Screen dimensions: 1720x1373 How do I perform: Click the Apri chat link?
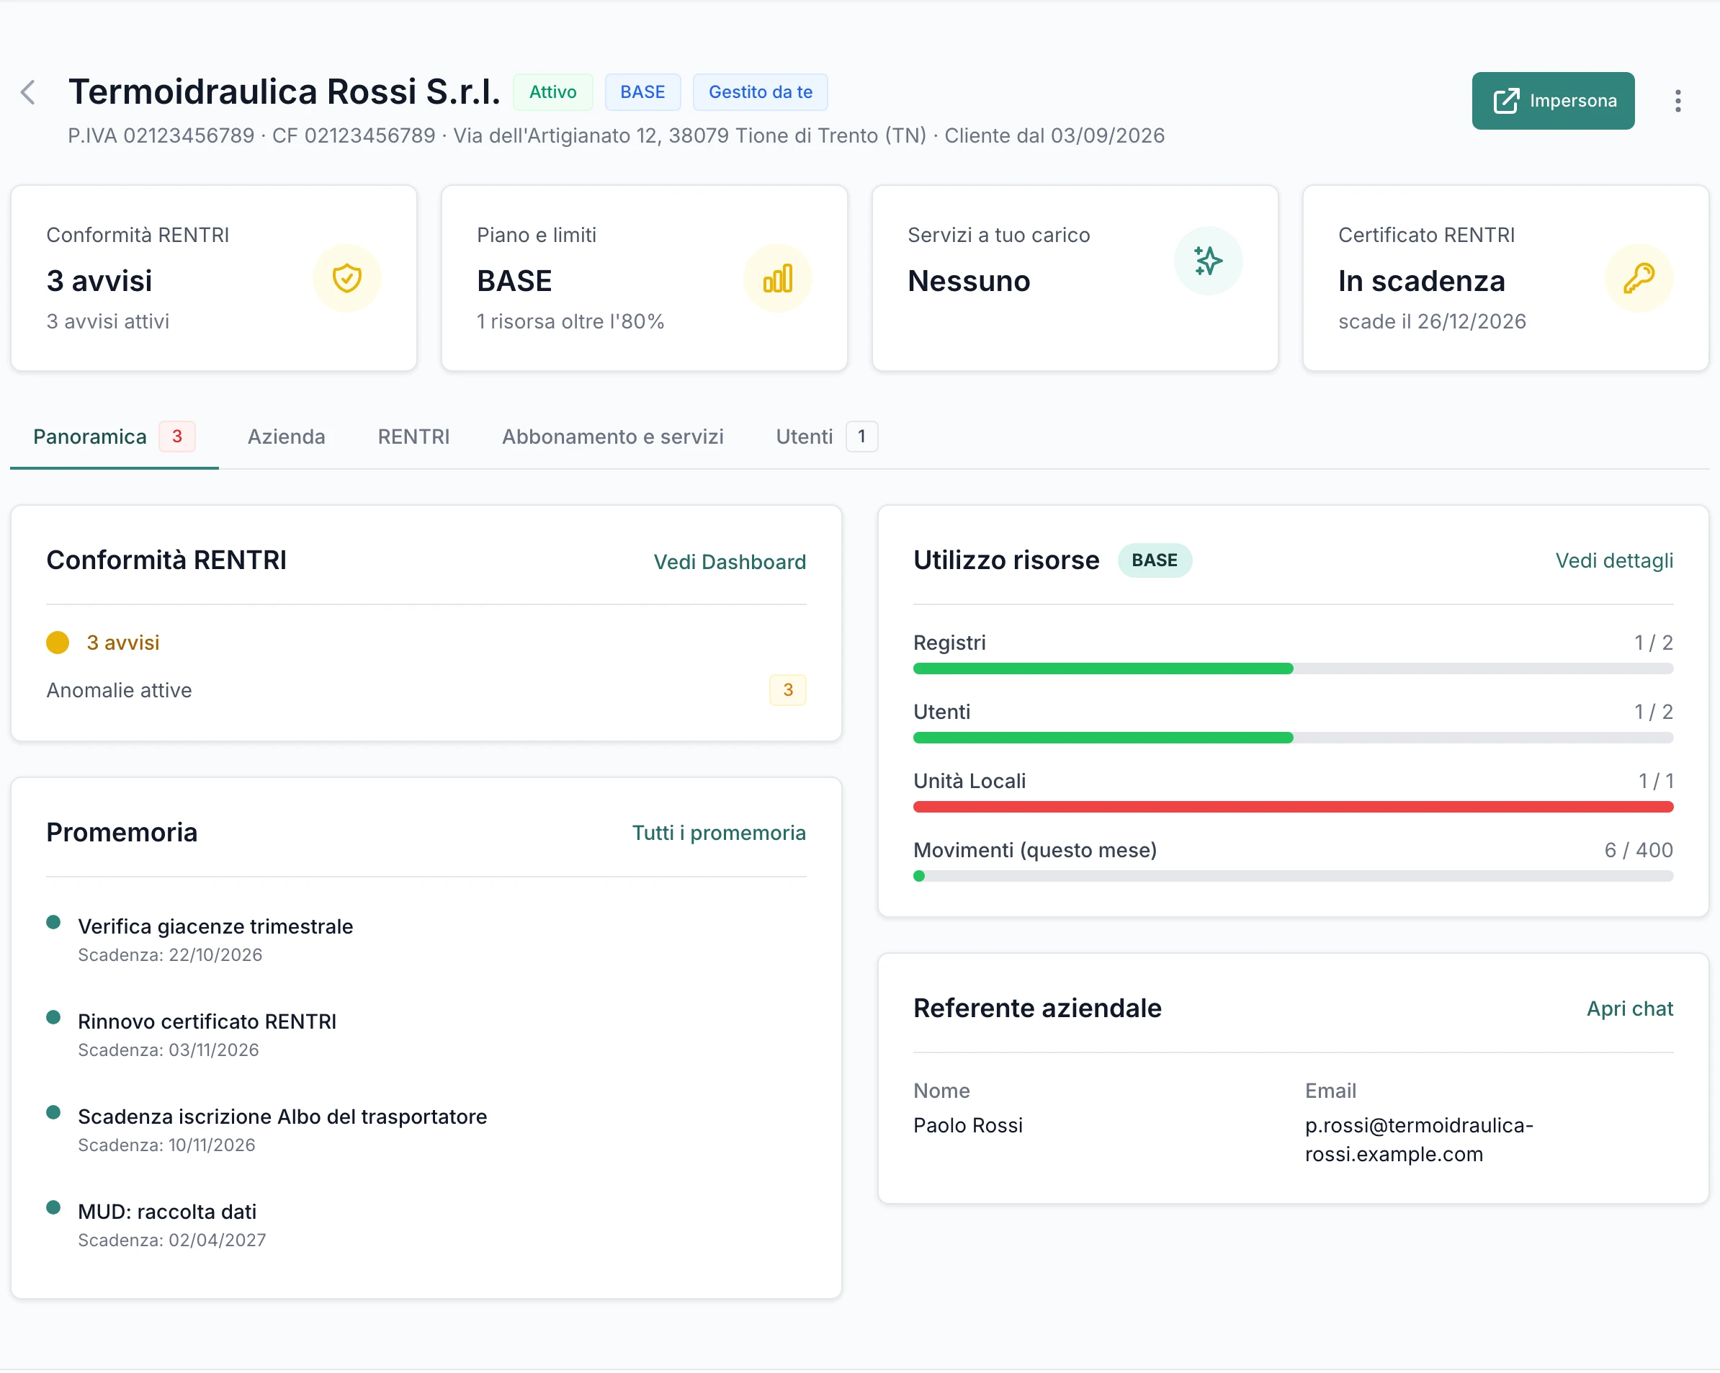click(x=1629, y=1009)
